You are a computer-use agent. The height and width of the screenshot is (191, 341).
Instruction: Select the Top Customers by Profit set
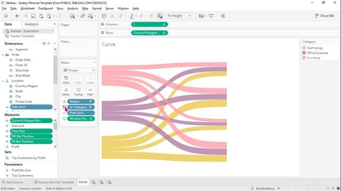click(x=28, y=158)
